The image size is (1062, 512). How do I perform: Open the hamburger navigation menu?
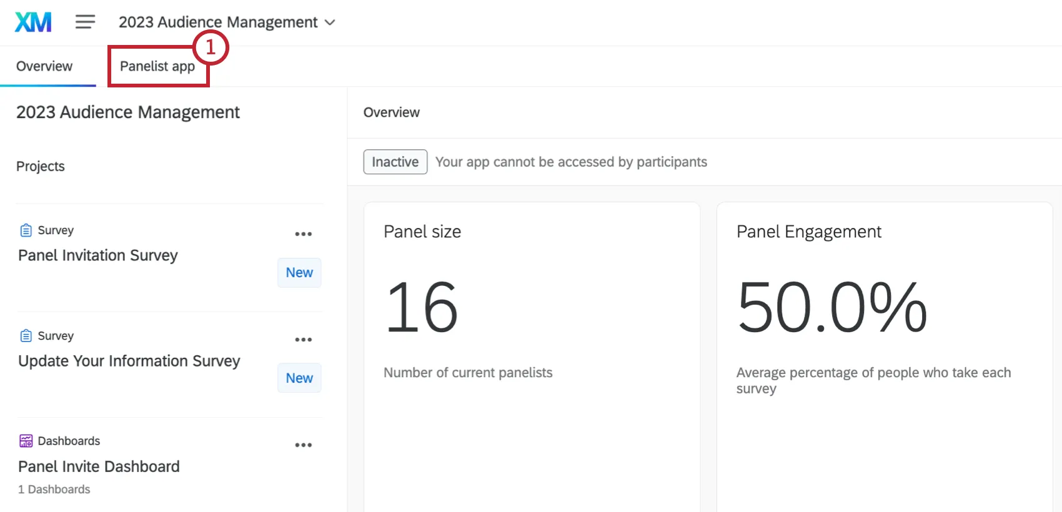pyautogui.click(x=85, y=22)
